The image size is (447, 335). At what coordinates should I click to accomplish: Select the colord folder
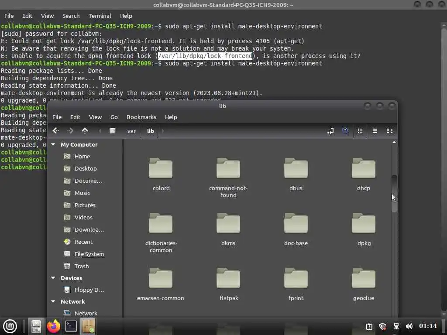[x=161, y=174]
